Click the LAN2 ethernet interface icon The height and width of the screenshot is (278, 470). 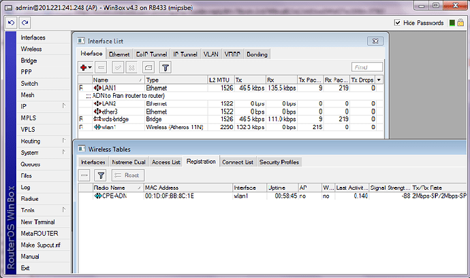pyautogui.click(x=97, y=103)
